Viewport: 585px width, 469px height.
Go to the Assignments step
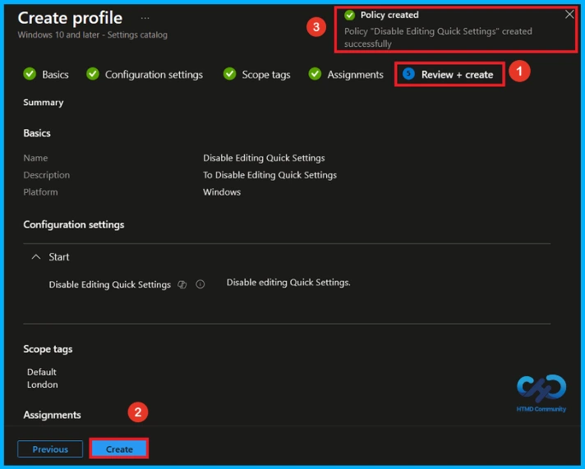355,75
